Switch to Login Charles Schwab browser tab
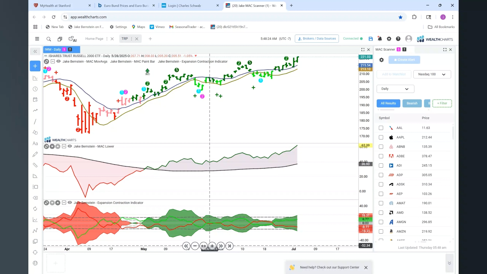This screenshot has height=274, width=487. click(x=190, y=6)
